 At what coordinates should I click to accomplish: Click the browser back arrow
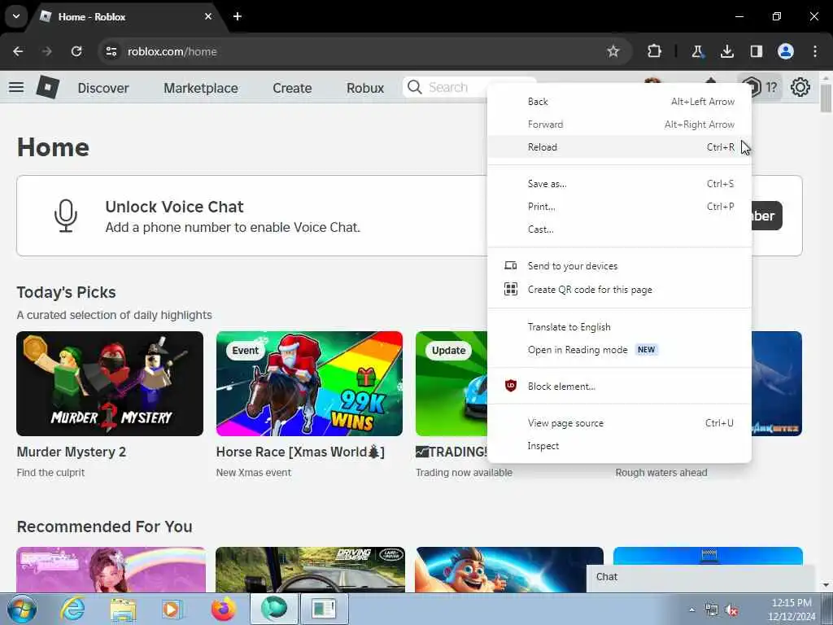(x=18, y=51)
